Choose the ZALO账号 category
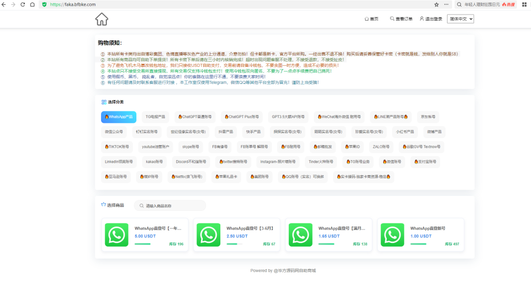This screenshot has height=284, width=531. pos(381,147)
